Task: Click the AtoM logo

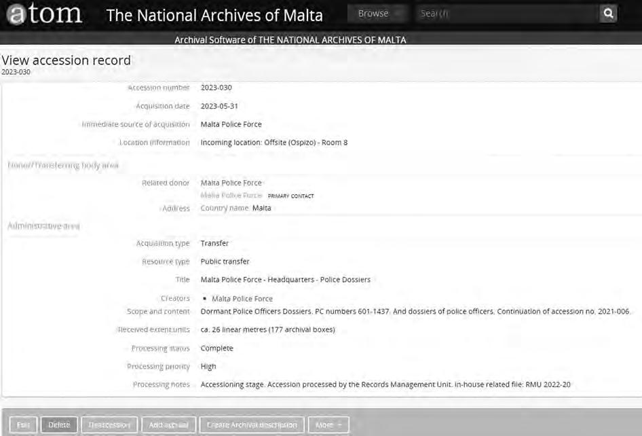Action: 44,14
